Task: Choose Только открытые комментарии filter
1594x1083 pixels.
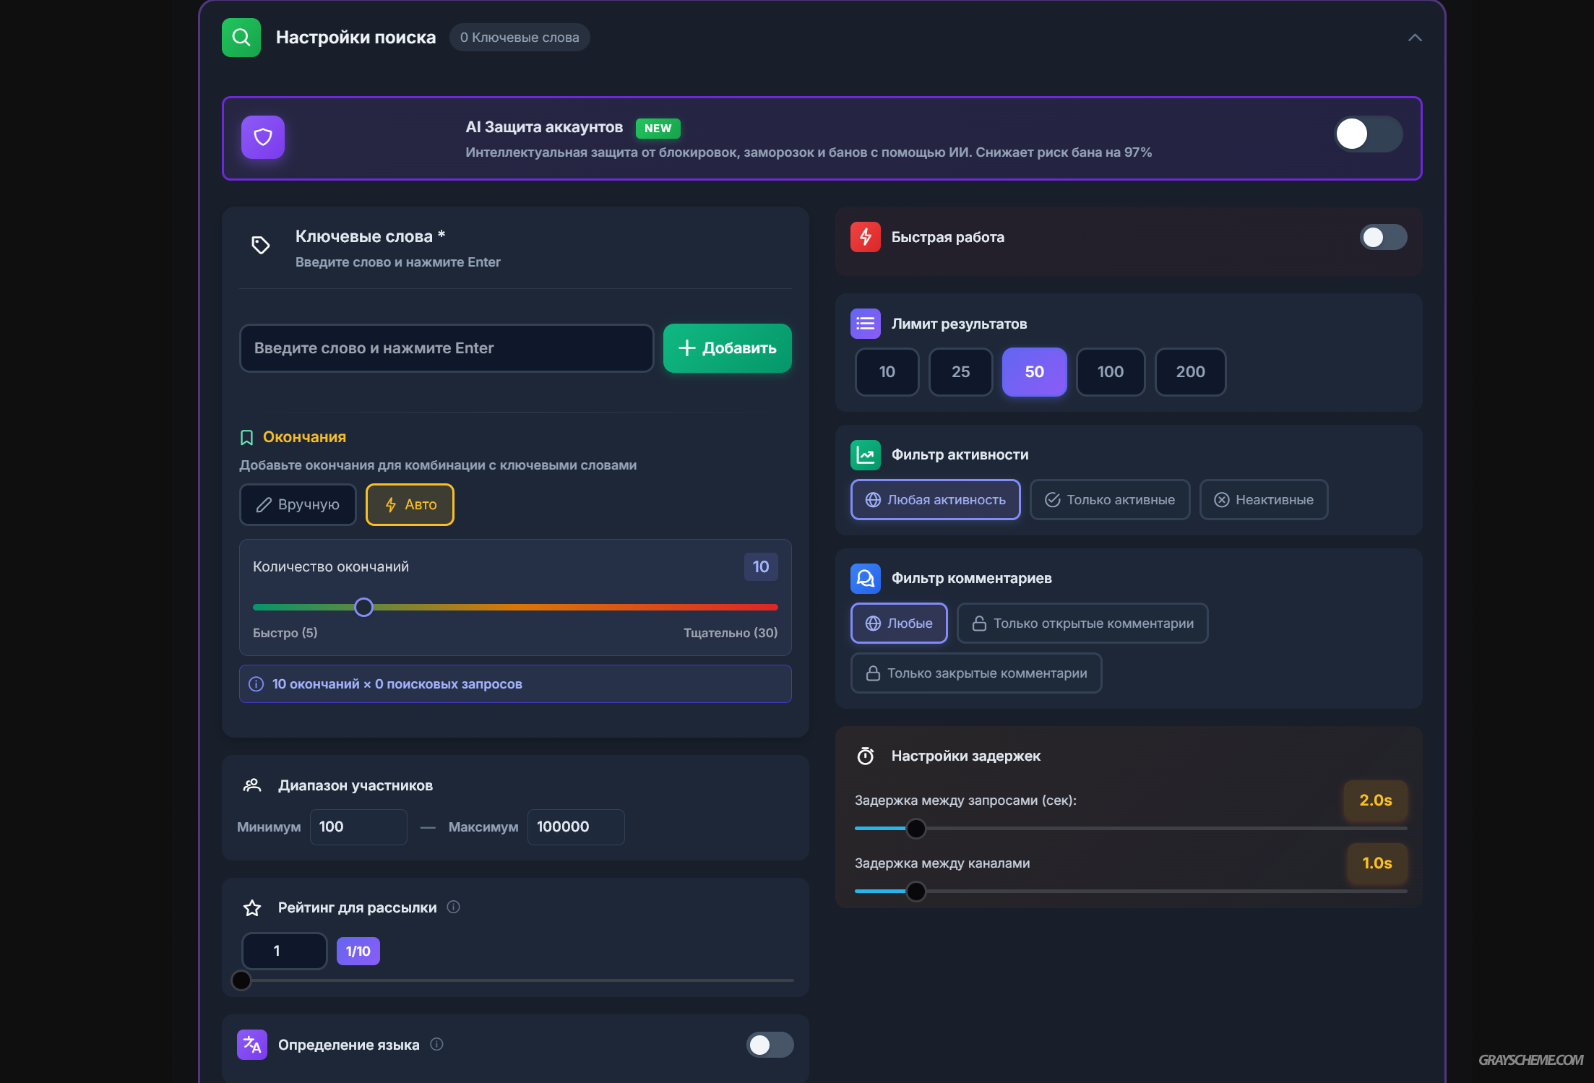Action: click(1082, 624)
